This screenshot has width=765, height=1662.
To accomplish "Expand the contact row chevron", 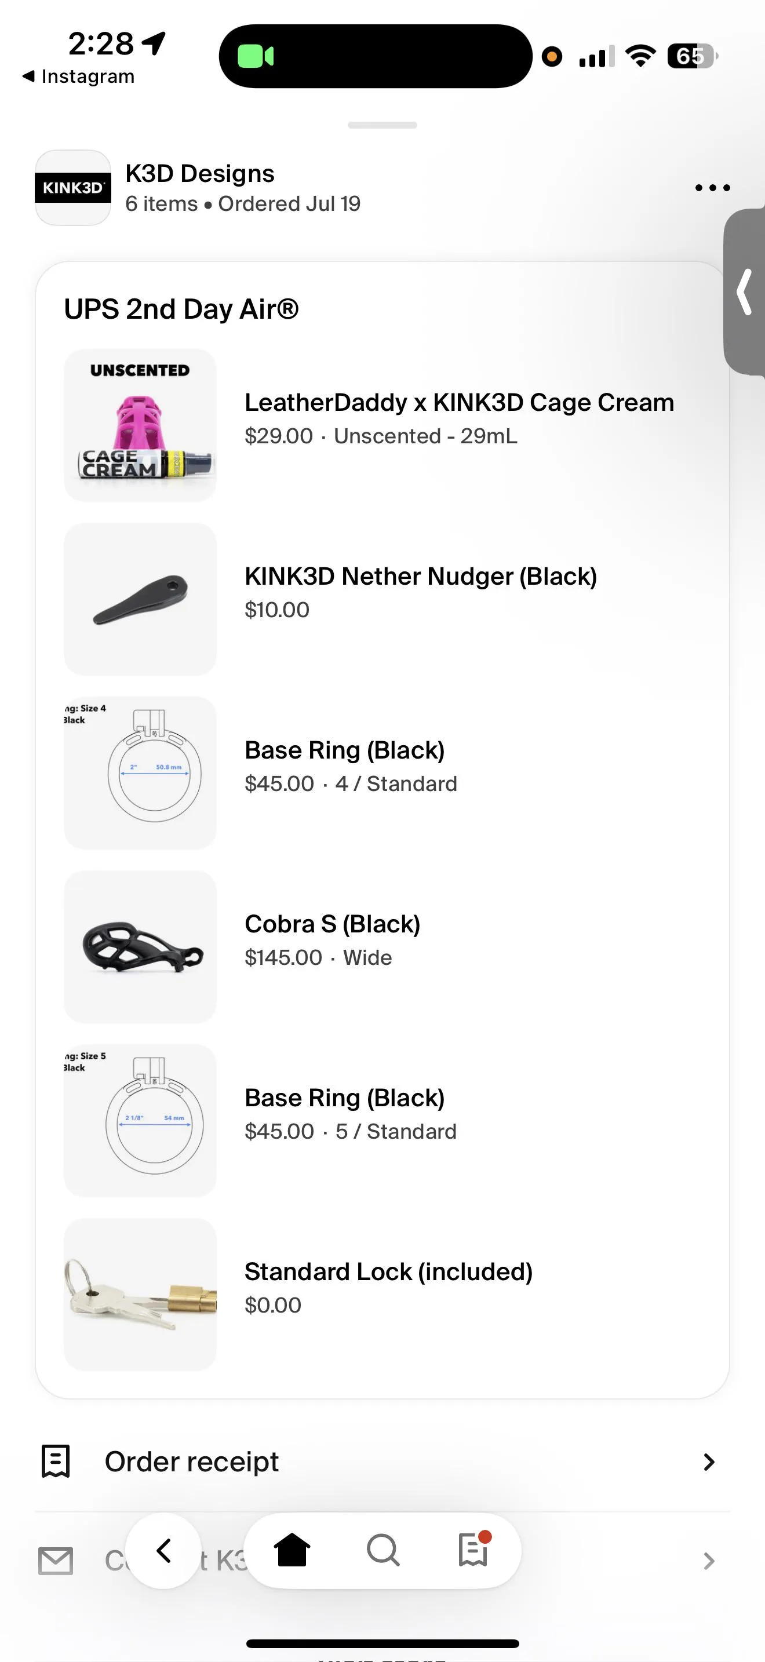I will 709,1561.
